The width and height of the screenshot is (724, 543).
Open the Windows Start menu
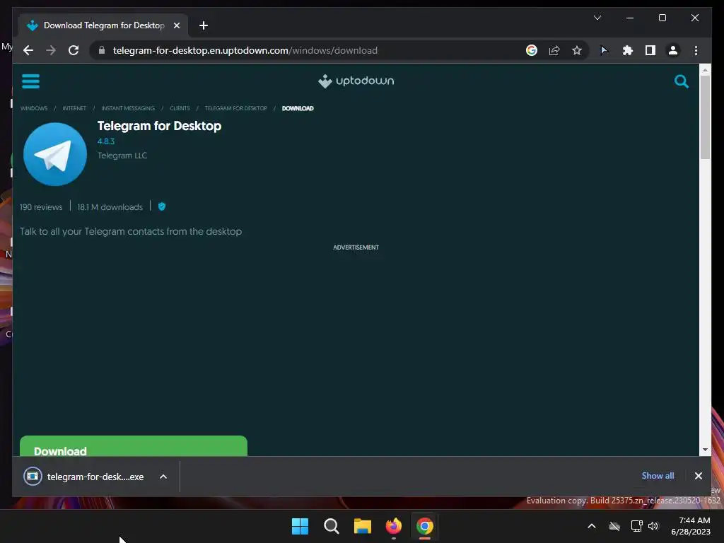tap(300, 526)
